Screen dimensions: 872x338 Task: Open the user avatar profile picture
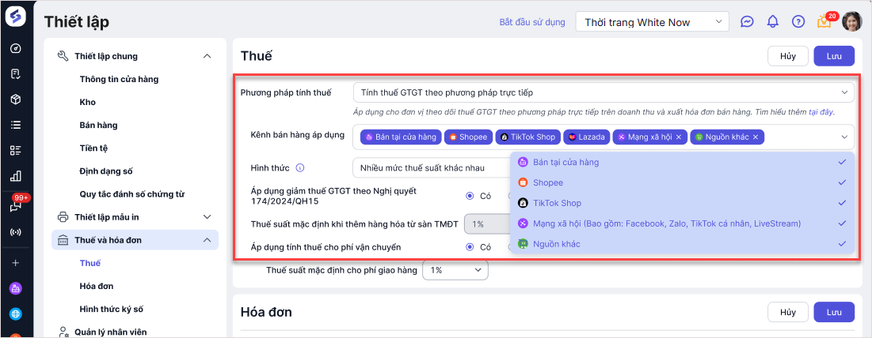pyautogui.click(x=851, y=21)
